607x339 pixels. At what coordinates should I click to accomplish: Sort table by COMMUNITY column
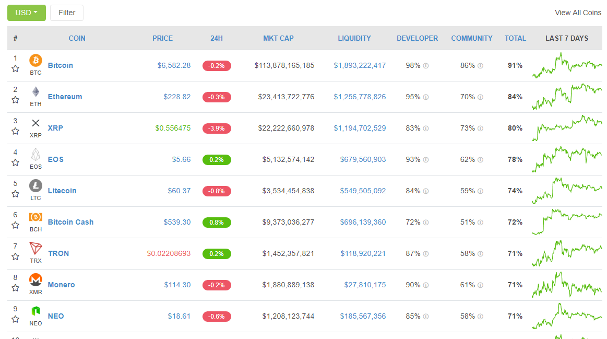[x=472, y=38]
